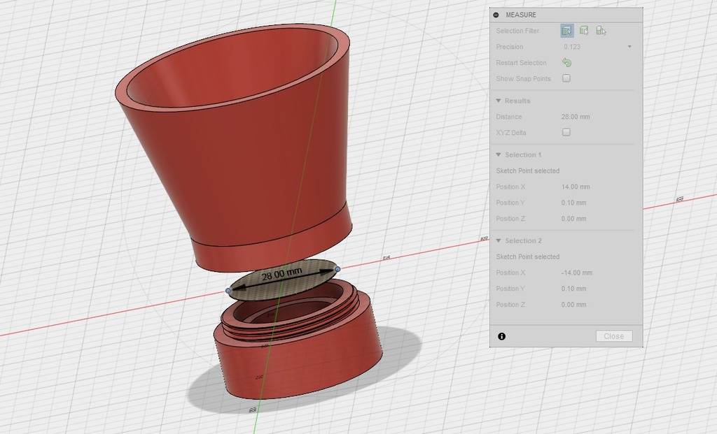The image size is (717, 434).
Task: Click the info icon in Measure dialog
Action: pos(501,336)
